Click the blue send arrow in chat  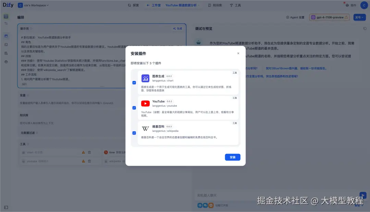pyautogui.click(x=363, y=195)
